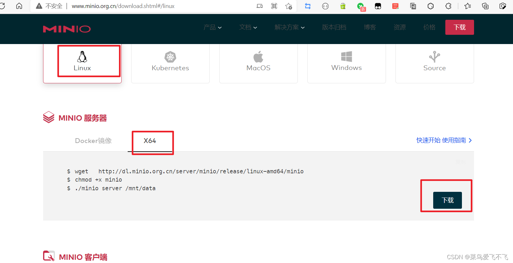
Task: Click the stacked layers icon beside MINIO 服务器
Action: click(49, 117)
